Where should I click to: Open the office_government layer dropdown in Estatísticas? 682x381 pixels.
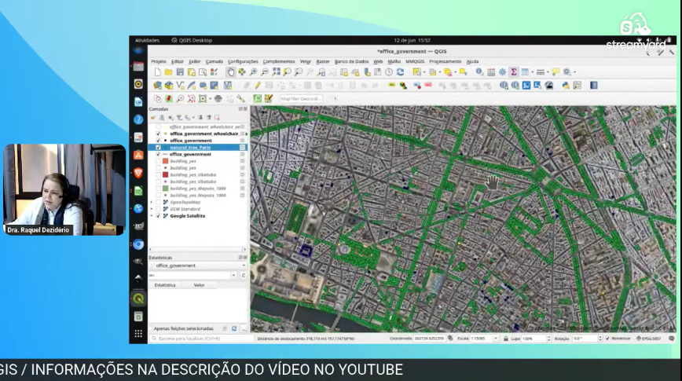click(198, 266)
